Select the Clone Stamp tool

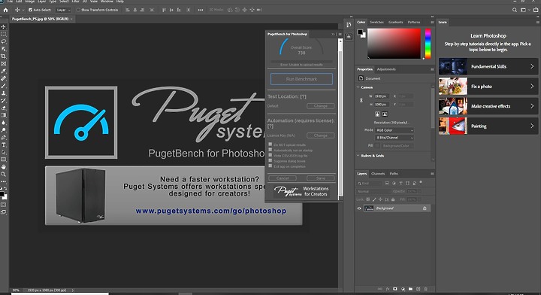coord(4,93)
